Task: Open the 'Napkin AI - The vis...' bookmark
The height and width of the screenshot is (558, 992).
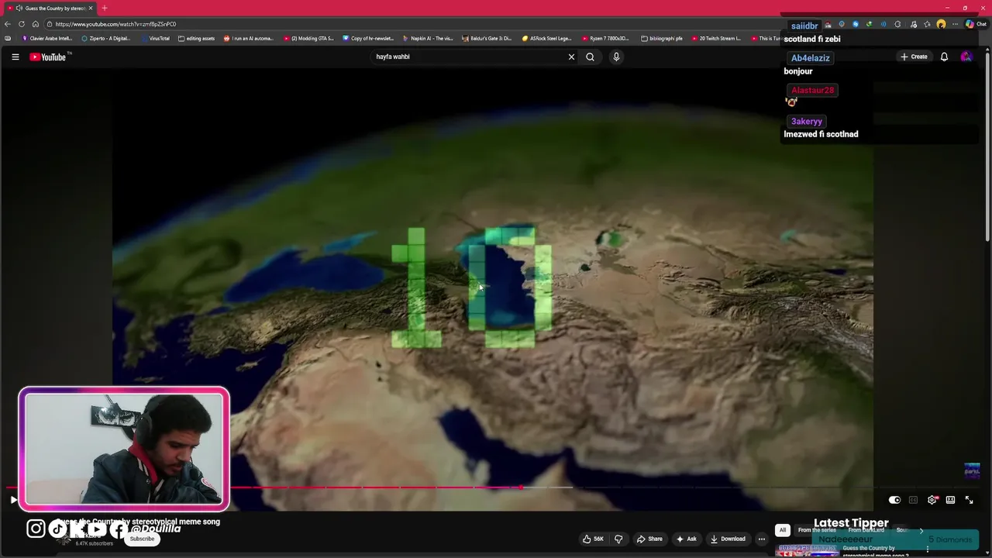Action: (x=428, y=38)
